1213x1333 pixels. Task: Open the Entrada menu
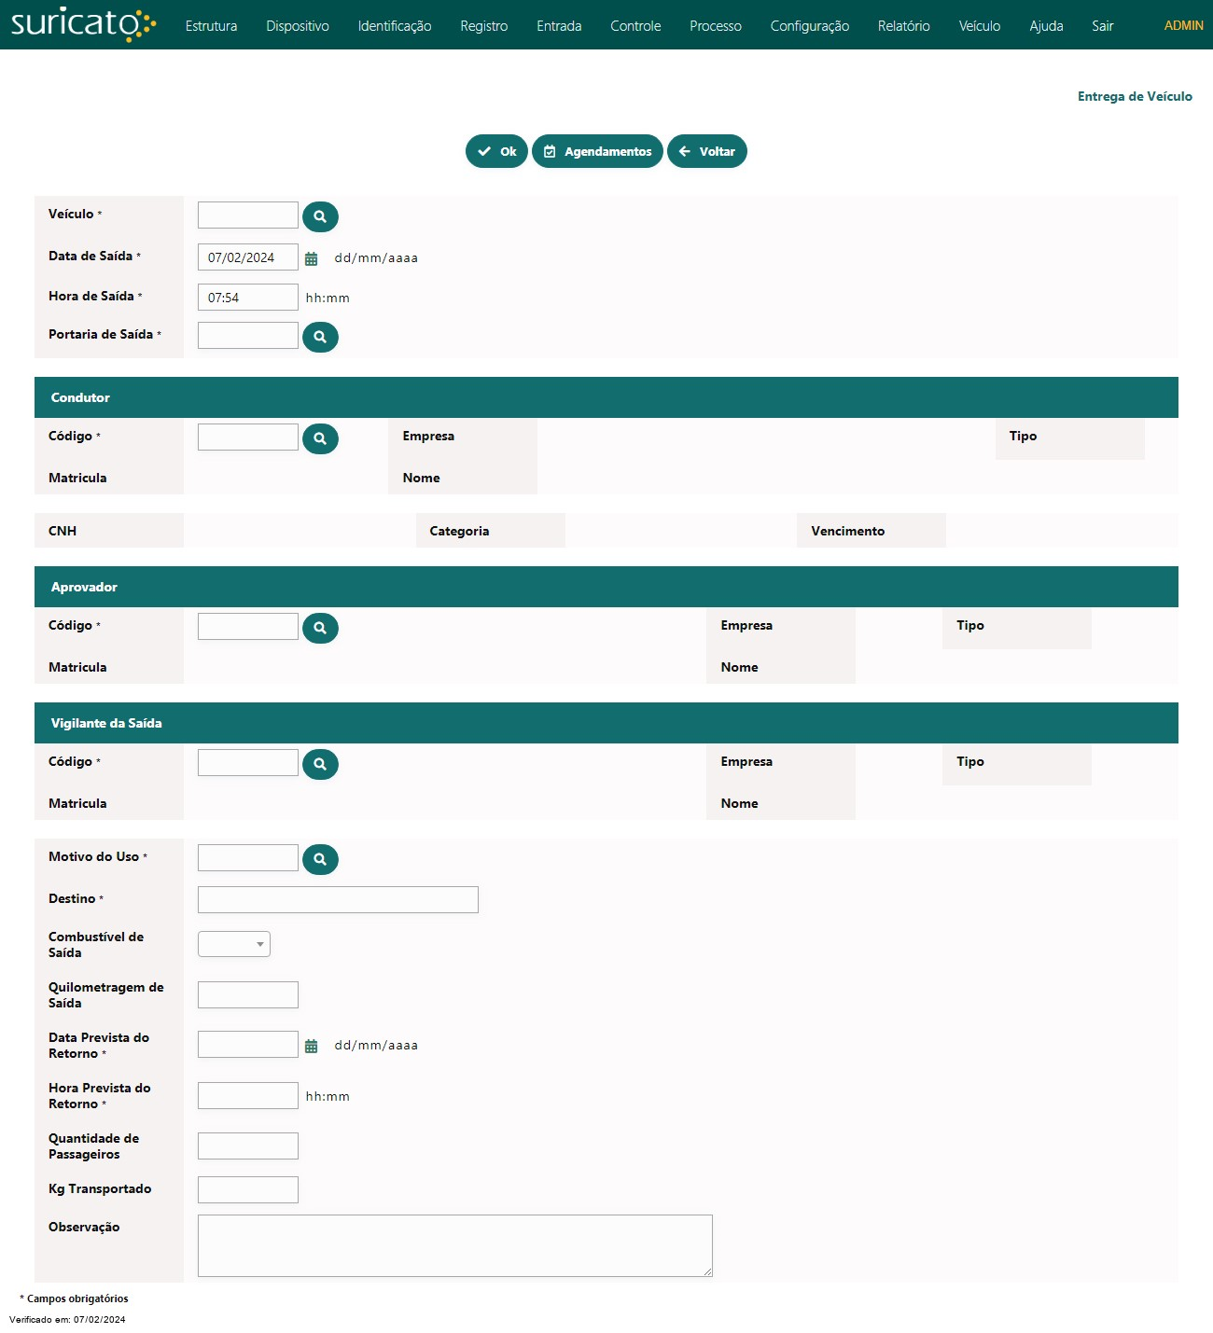coord(559,26)
